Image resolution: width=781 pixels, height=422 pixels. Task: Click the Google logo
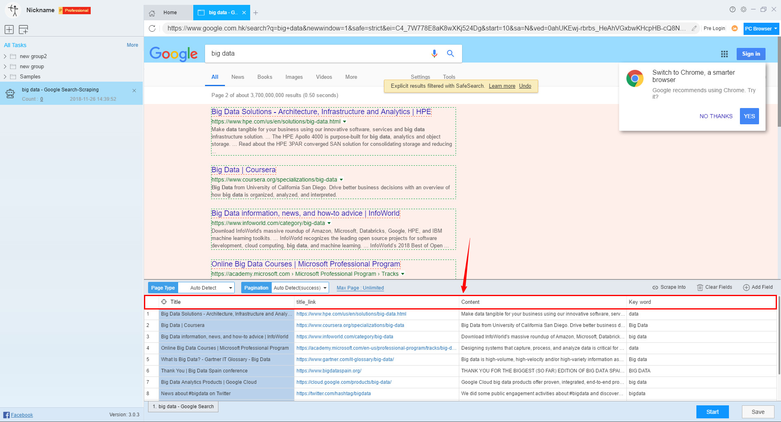[174, 54]
